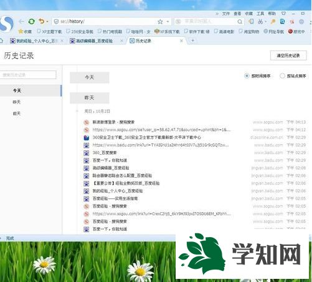312x282 pixels.
Task: Open the 热门电视剧 bookmark
Action: [x=110, y=32]
